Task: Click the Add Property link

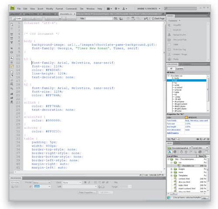Action: pos(173,133)
